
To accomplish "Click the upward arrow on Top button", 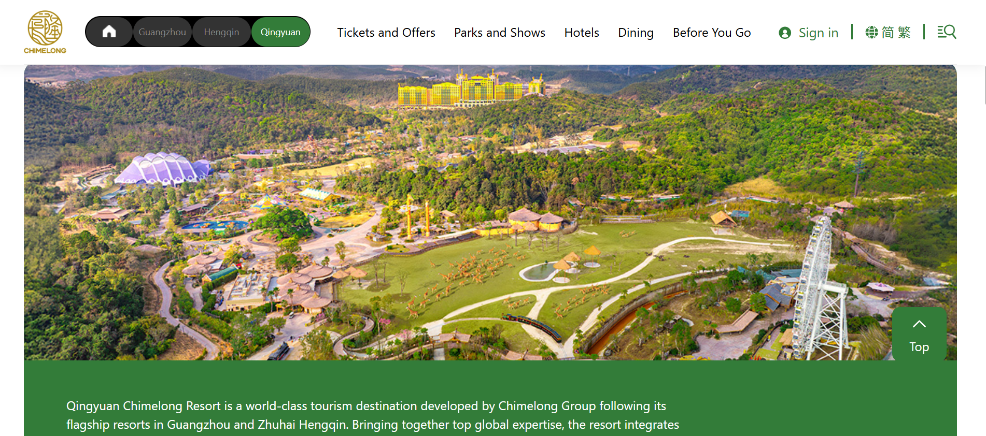I will pyautogui.click(x=919, y=324).
